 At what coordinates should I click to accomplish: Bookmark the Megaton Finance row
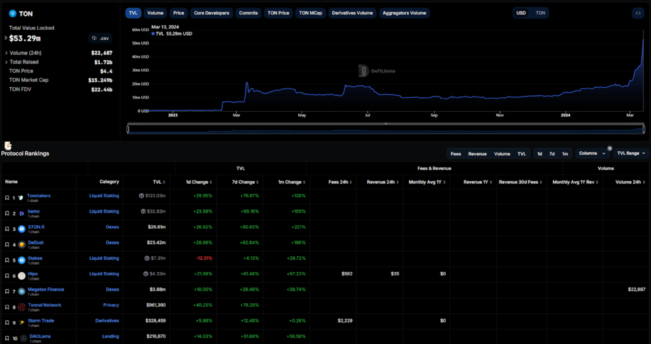click(7, 292)
